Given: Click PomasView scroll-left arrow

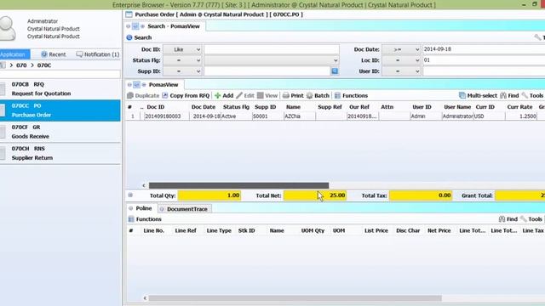Looking at the screenshot, I should [144, 185].
